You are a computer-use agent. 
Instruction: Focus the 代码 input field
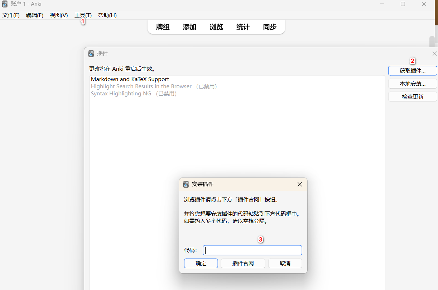[x=252, y=250]
